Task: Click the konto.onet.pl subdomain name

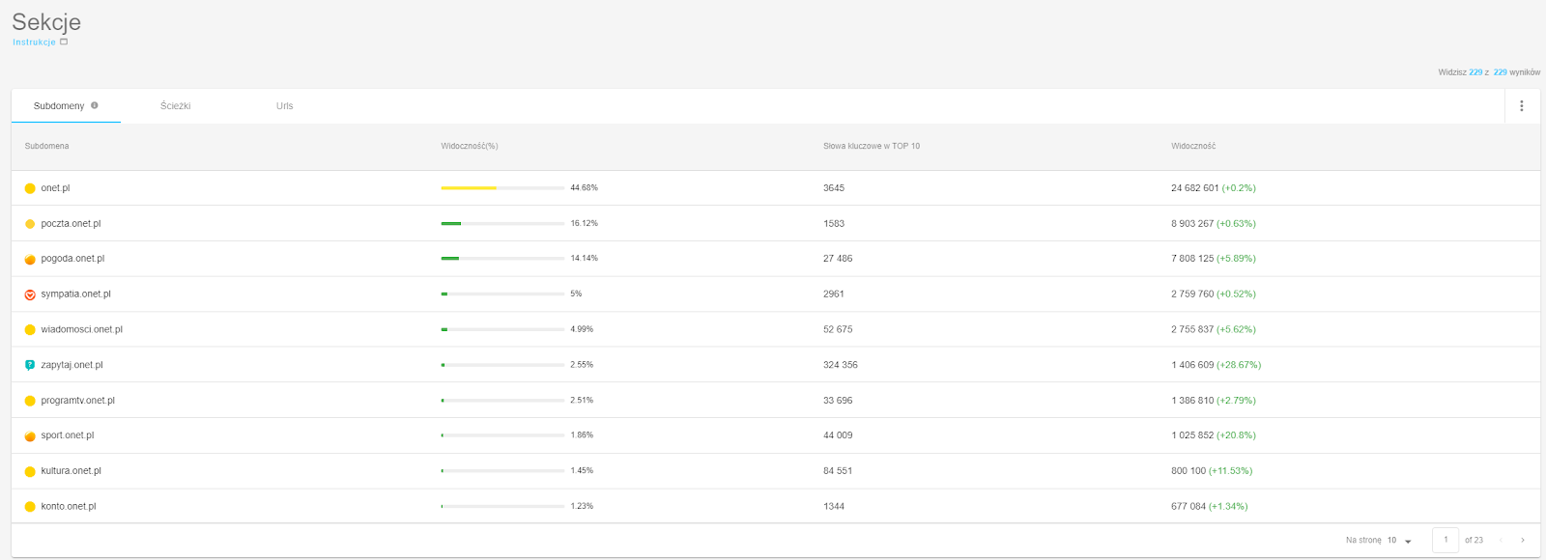Action: point(69,507)
